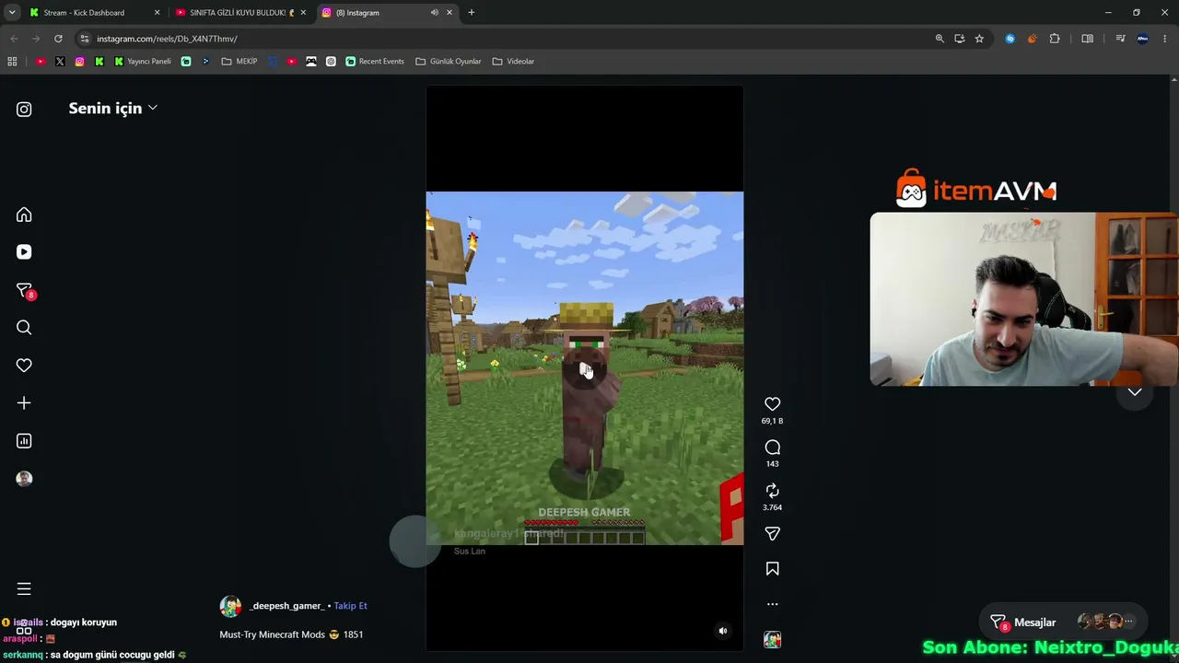Open page zoom control in address bar
Screen dimensions: 1179x663
pyautogui.click(x=940, y=39)
